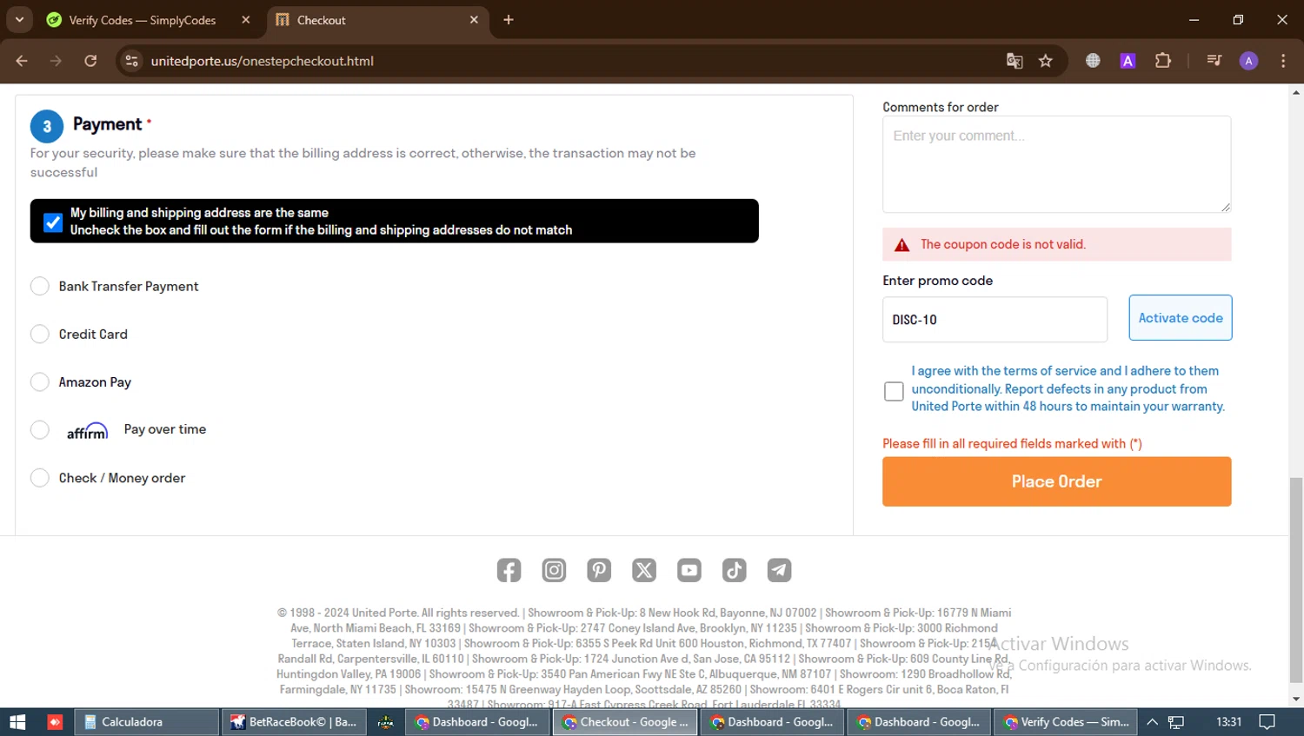Click the page vertical scrollbar thumb
Image resolution: width=1304 pixels, height=736 pixels.
(x=1296, y=580)
